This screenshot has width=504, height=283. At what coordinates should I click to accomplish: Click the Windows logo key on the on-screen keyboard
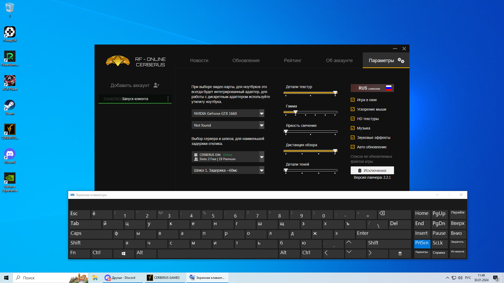[124, 253]
